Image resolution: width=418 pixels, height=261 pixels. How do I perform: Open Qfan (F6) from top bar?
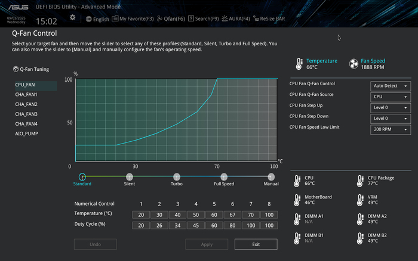pos(171,19)
